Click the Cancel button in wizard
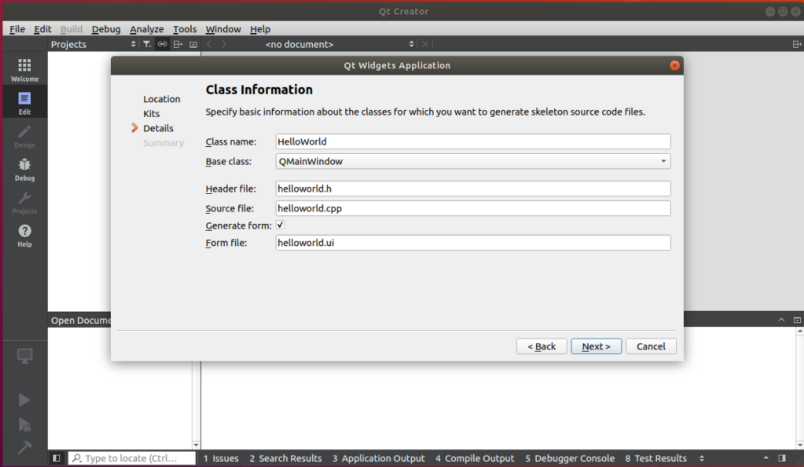This screenshot has width=804, height=467. [x=651, y=346]
